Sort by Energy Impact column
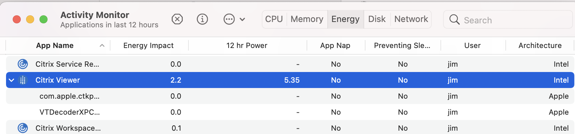 [x=148, y=46]
